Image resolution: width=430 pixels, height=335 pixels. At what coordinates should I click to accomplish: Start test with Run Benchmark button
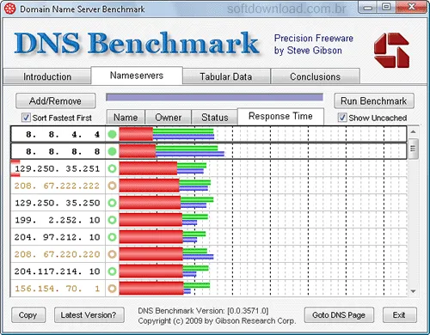tap(374, 100)
